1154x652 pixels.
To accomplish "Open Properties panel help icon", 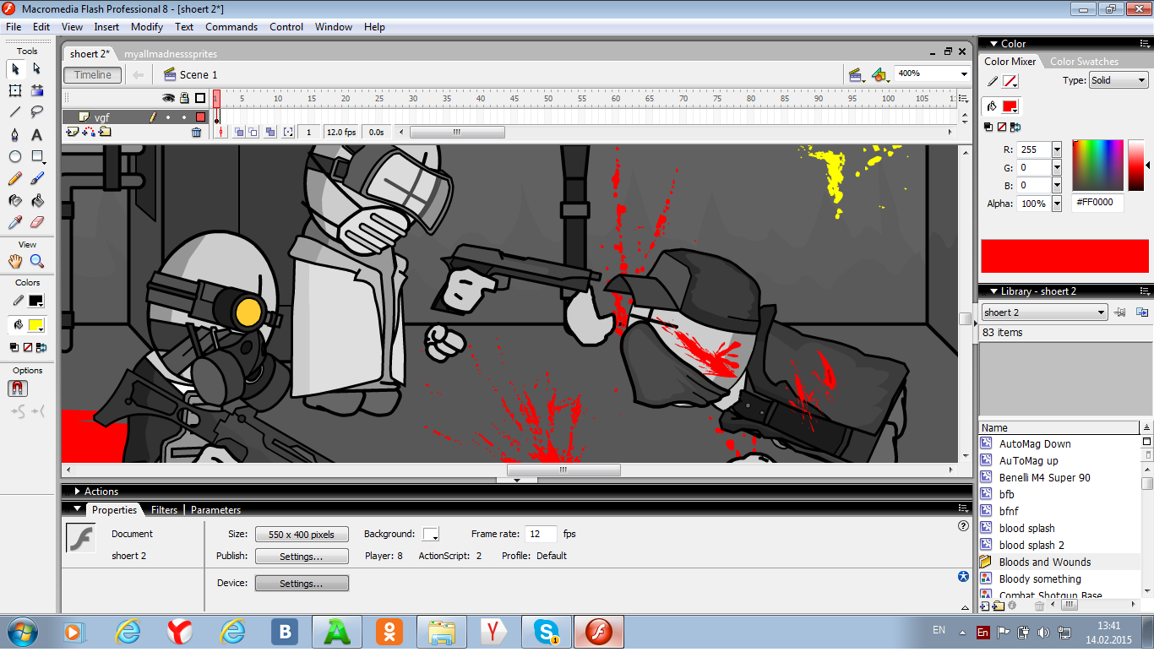I will 963,525.
